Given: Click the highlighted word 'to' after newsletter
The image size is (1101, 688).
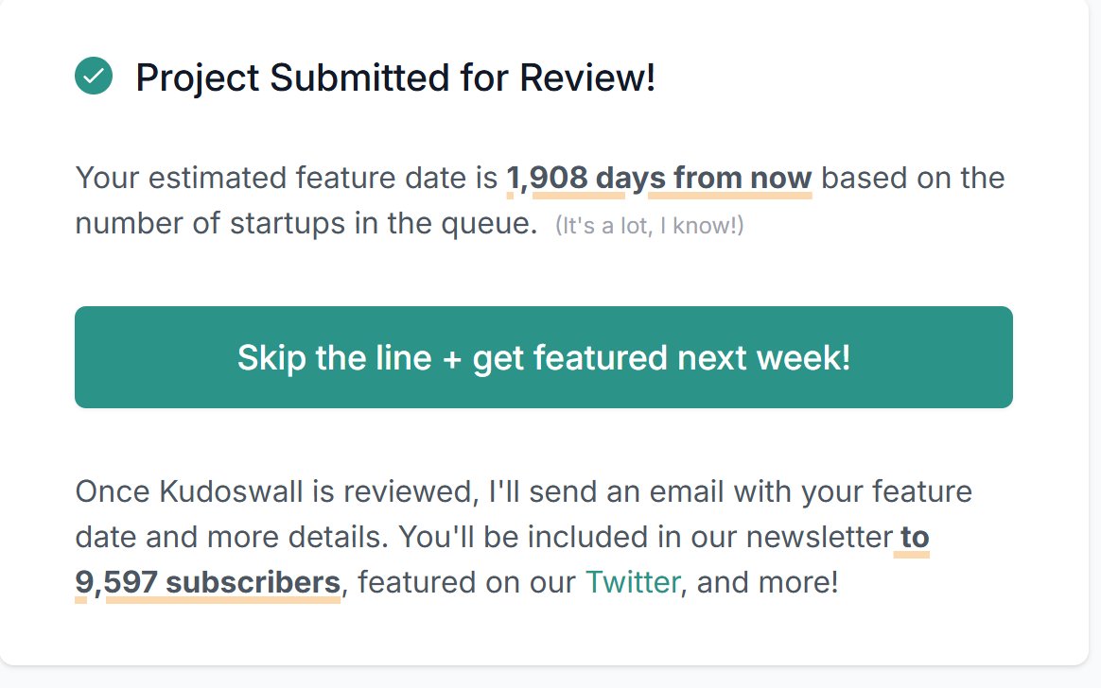Looking at the screenshot, I should coord(915,537).
